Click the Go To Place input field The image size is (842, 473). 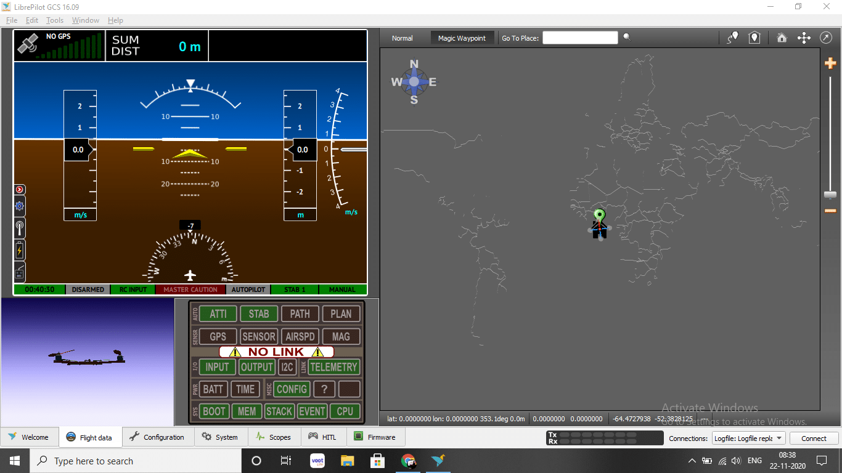click(579, 38)
